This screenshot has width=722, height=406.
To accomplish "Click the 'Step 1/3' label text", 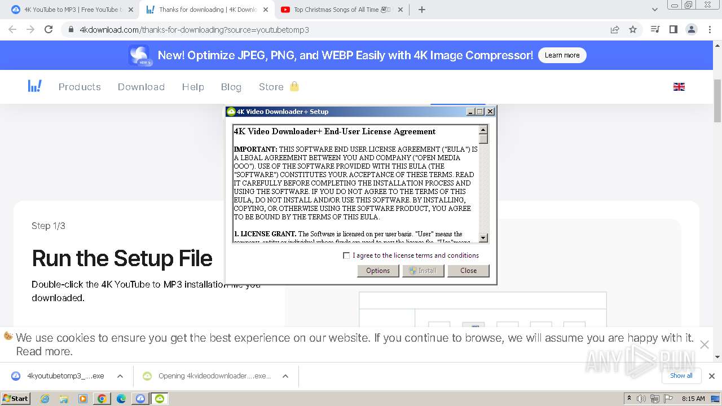I will pos(49,226).
